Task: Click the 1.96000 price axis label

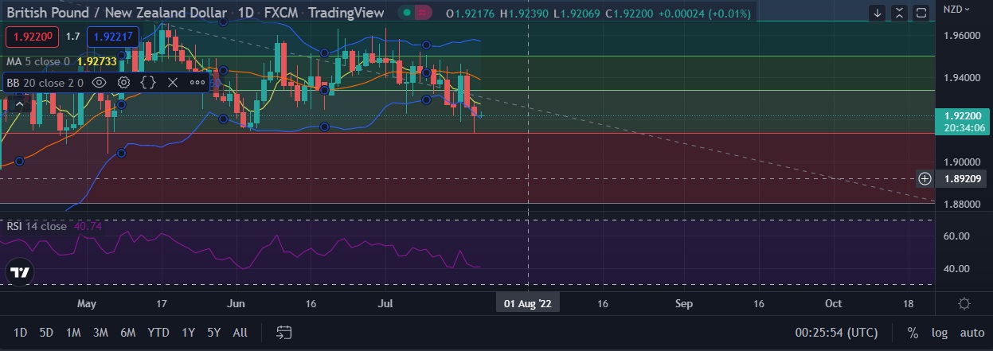Action: (x=962, y=36)
